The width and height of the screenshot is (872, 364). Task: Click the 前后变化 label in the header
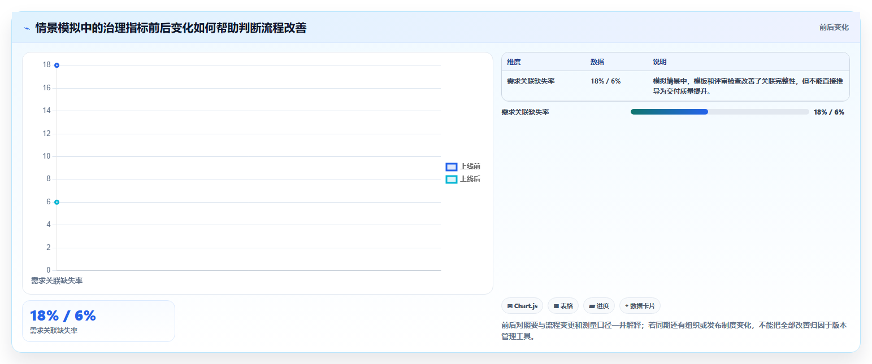click(834, 27)
